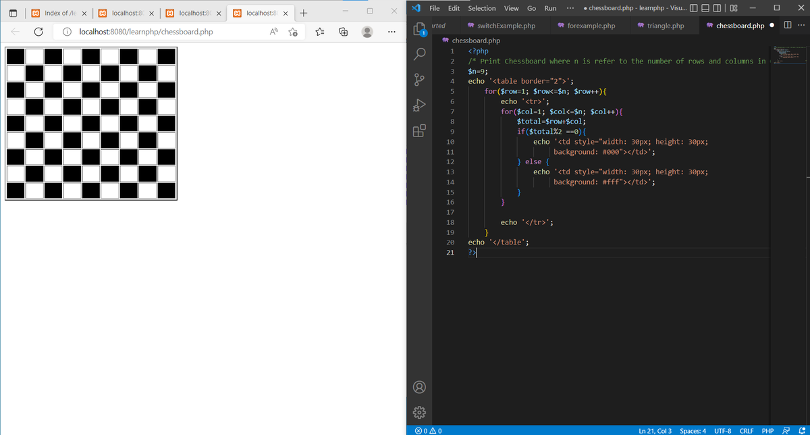Open Edge Settings and more menu
The image size is (810, 435).
click(391, 32)
